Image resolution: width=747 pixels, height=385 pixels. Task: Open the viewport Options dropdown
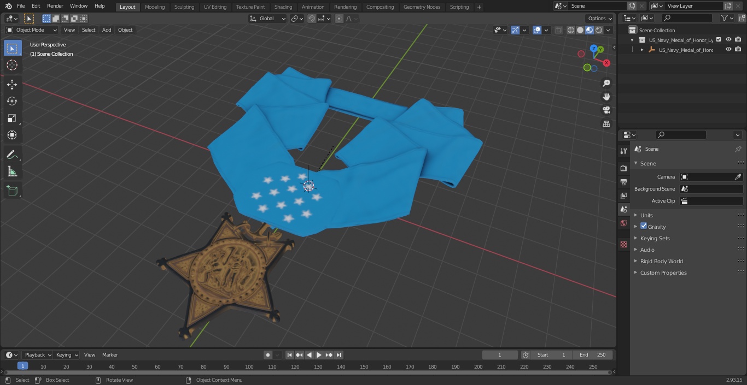coord(599,19)
